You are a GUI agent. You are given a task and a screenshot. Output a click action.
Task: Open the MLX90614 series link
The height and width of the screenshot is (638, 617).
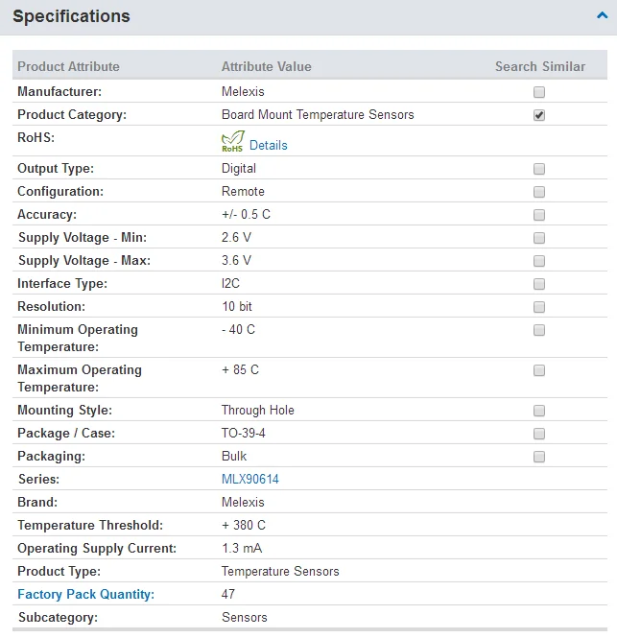249,479
